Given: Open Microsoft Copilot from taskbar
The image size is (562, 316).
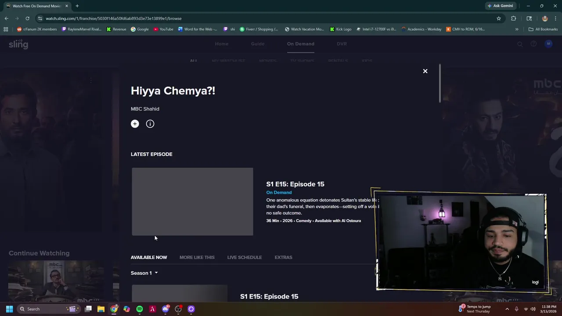Looking at the screenshot, I should pos(127,309).
